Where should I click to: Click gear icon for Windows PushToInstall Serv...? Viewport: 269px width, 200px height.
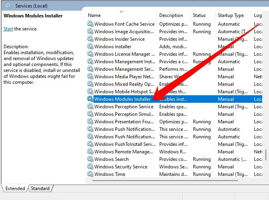click(90, 144)
